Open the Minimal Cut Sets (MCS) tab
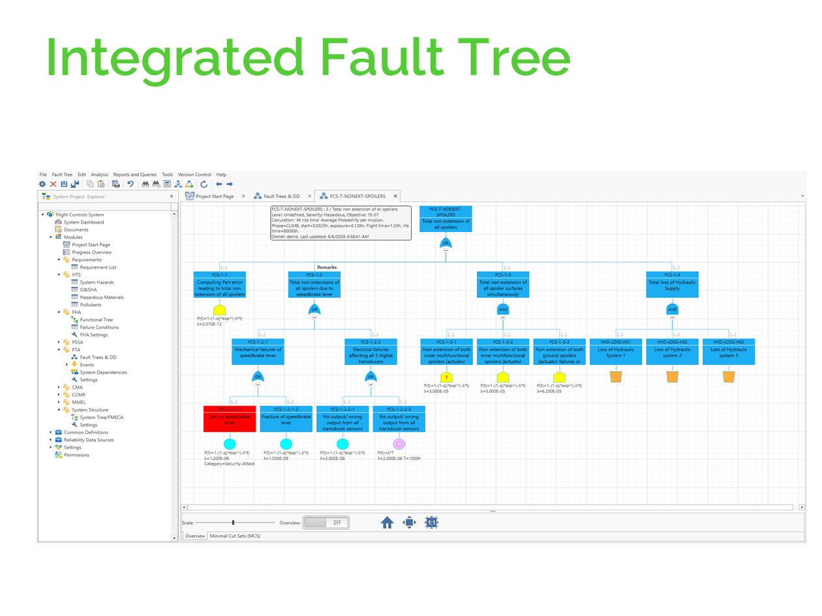The image size is (822, 616). (235, 536)
